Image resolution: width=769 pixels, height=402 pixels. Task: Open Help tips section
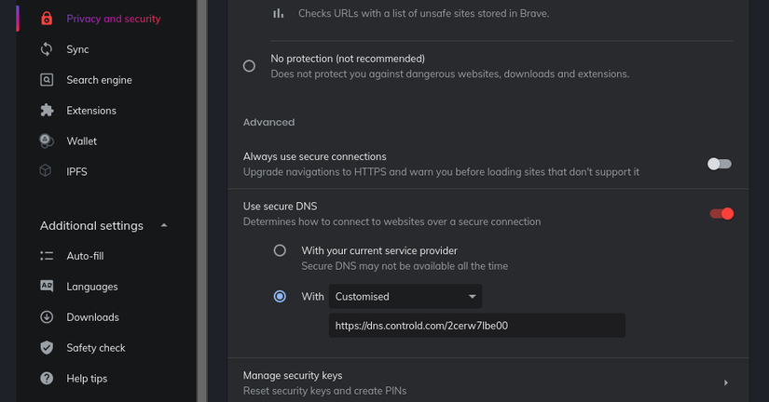click(87, 379)
